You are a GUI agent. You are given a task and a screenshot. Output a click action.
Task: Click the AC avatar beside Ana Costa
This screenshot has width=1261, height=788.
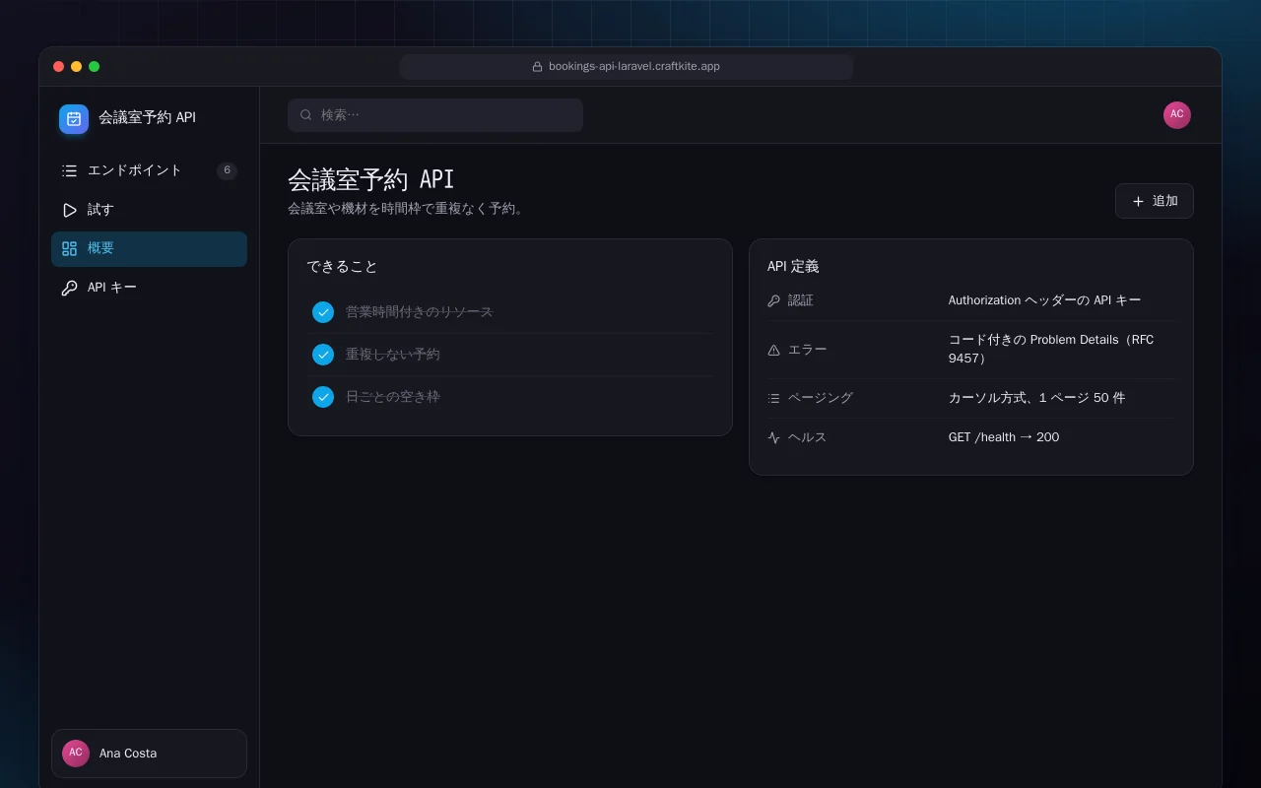pyautogui.click(x=76, y=754)
